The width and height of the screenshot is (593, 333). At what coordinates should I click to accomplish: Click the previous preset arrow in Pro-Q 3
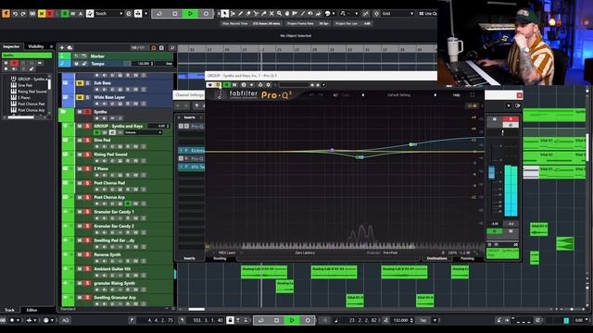click(x=363, y=95)
